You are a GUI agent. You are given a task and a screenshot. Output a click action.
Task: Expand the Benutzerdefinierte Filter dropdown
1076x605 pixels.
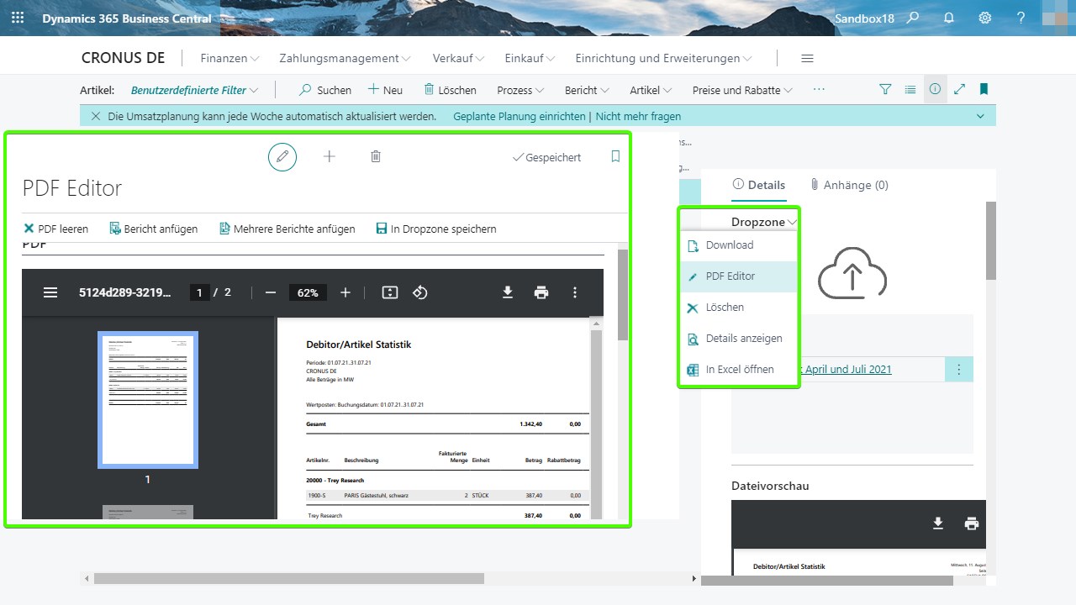195,90
